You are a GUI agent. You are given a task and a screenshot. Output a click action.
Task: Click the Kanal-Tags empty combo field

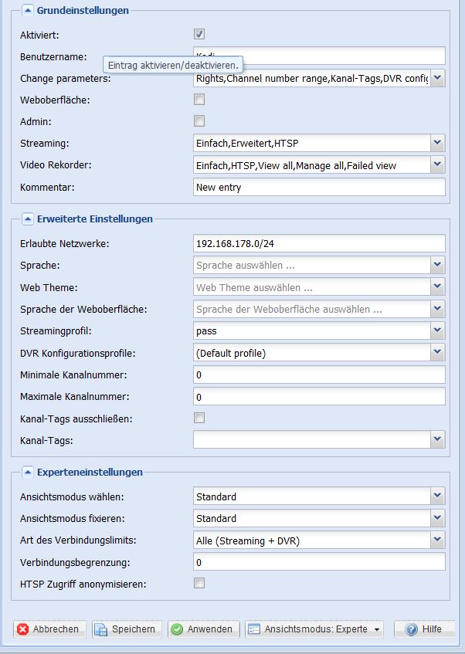312,439
